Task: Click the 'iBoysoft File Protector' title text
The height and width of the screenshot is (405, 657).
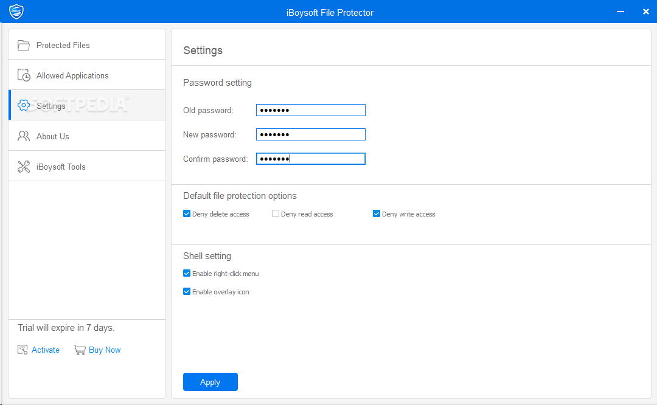Action: [x=330, y=13]
